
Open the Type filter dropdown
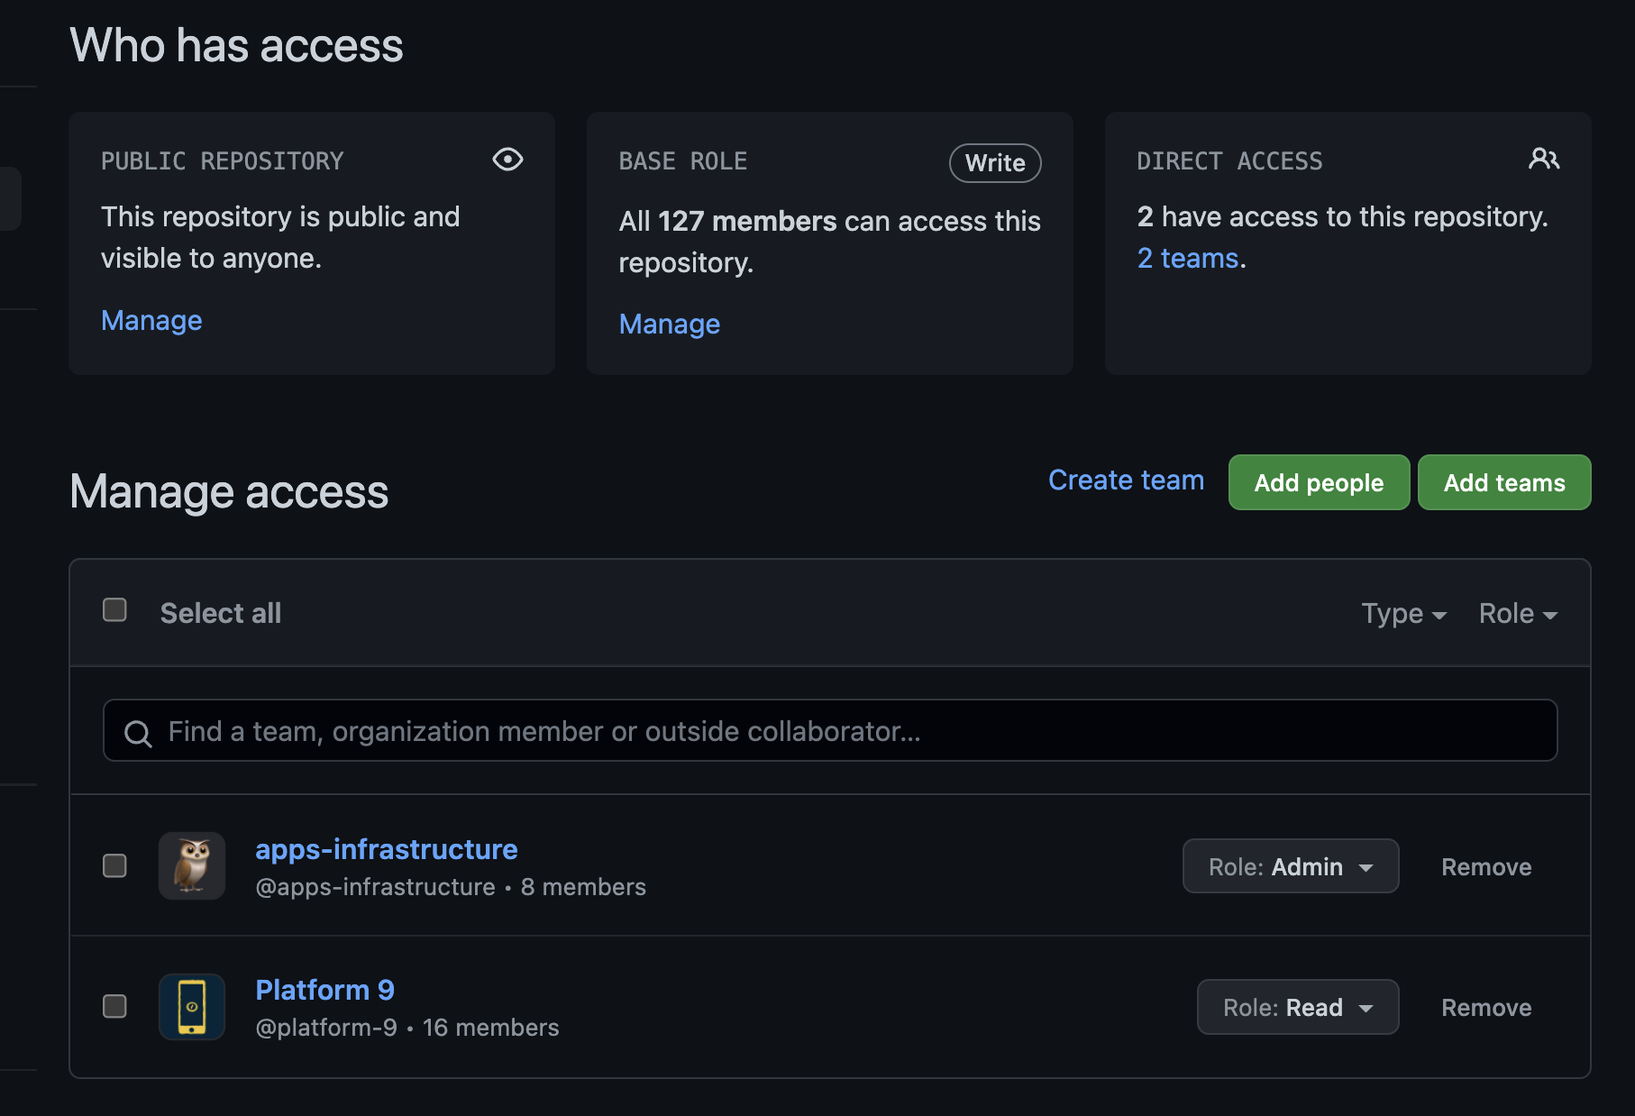1403,614
